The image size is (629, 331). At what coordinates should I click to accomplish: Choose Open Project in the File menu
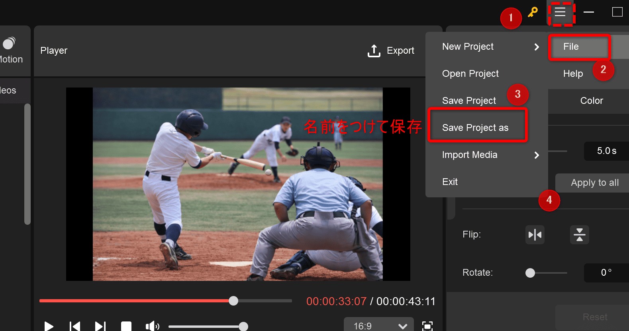pos(470,74)
